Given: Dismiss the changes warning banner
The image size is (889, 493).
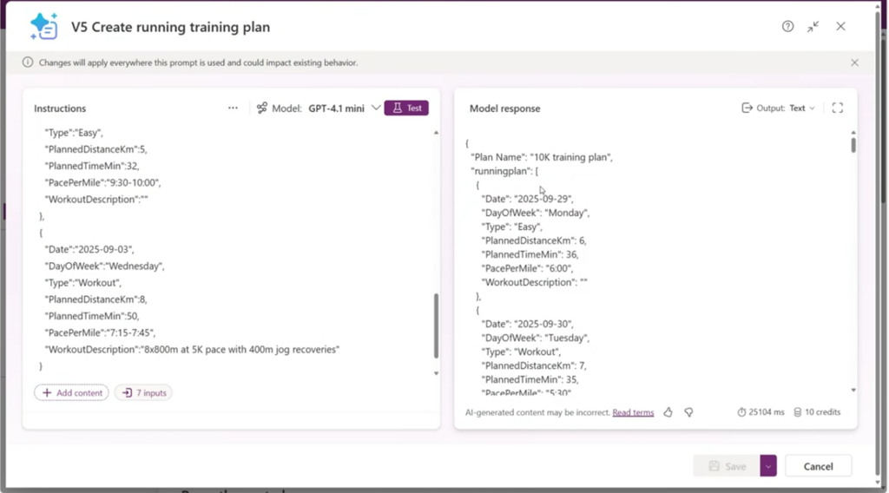Looking at the screenshot, I should [854, 62].
